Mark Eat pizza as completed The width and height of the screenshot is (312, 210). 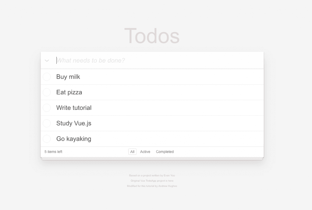click(x=47, y=92)
